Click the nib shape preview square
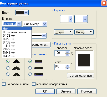The image size is (107, 97). (x=84, y=60)
